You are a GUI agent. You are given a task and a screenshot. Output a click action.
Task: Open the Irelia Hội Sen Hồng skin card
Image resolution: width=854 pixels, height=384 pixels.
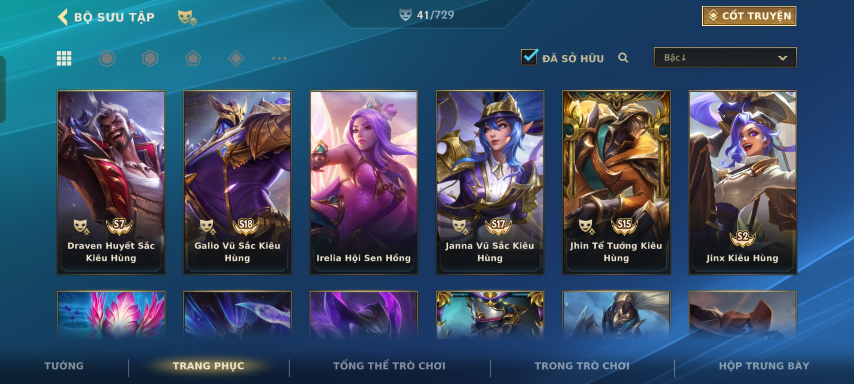click(364, 182)
